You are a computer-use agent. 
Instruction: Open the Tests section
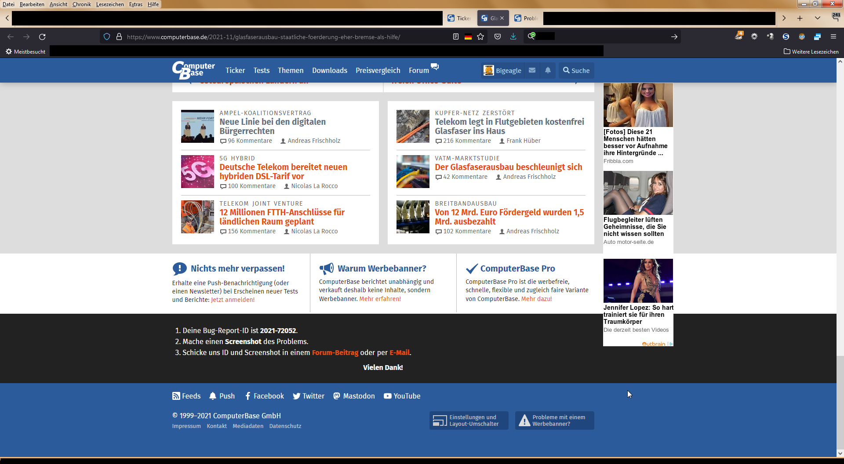coord(262,70)
